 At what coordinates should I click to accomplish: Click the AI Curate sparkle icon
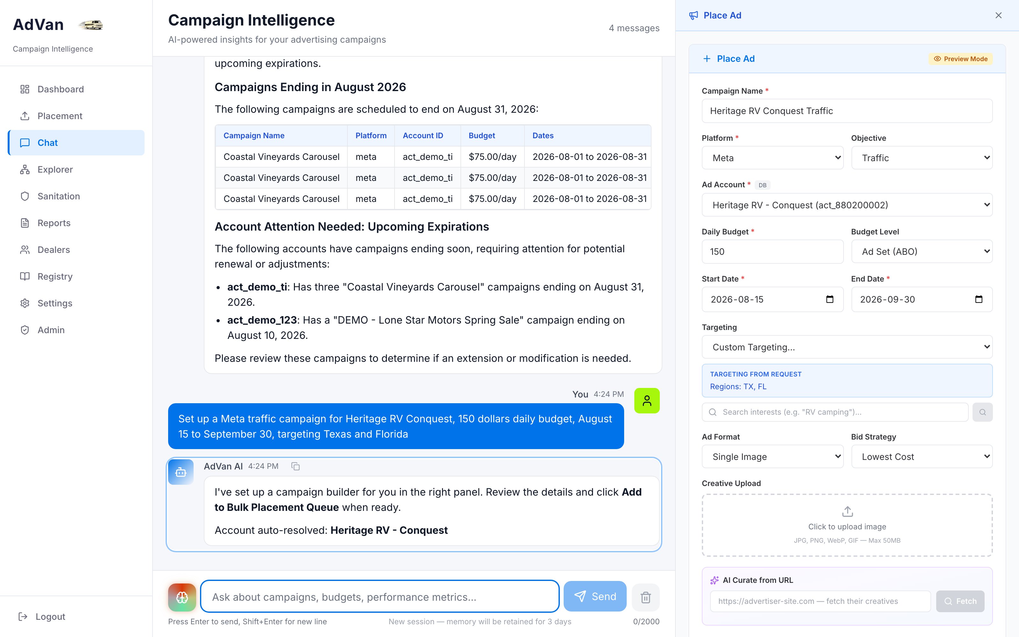coord(715,580)
